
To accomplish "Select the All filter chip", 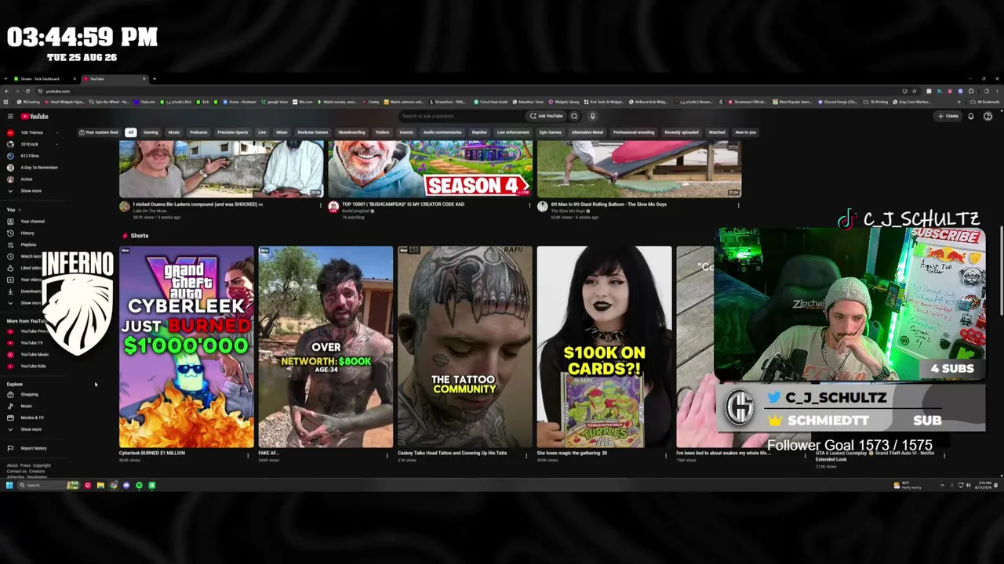I will (131, 132).
